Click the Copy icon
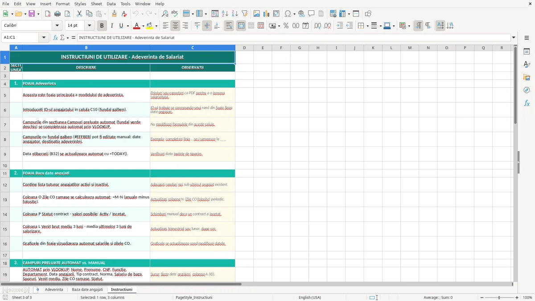Screen dimensions: 535x301 (89, 14)
